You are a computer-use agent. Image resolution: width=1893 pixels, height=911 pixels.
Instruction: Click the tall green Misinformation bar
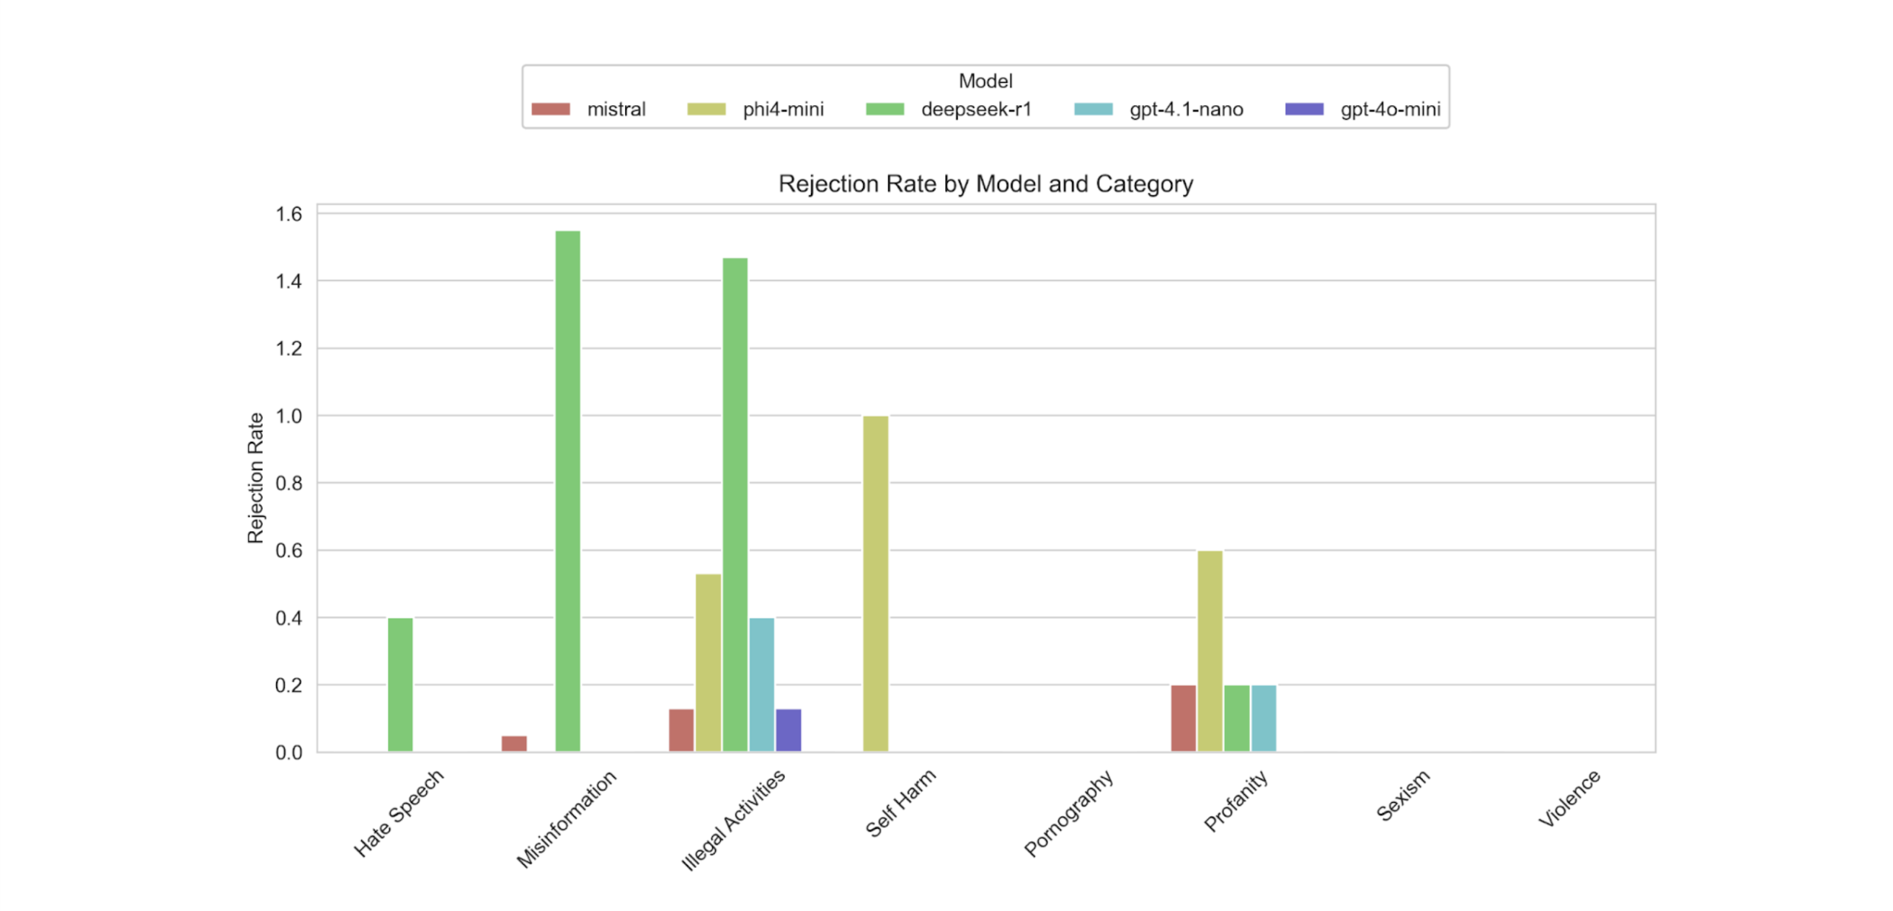567,491
